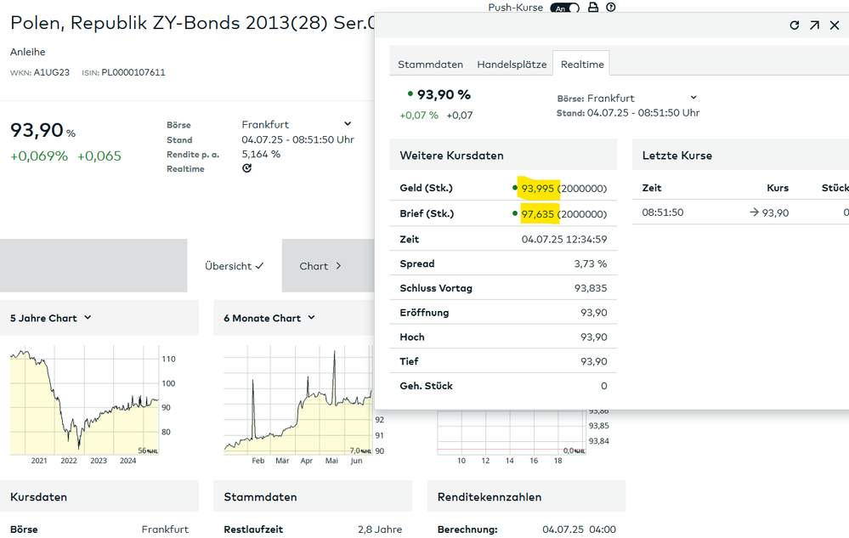The width and height of the screenshot is (849, 538).
Task: Click the Realtime refresh icon under Rendite
Action: 247,168
